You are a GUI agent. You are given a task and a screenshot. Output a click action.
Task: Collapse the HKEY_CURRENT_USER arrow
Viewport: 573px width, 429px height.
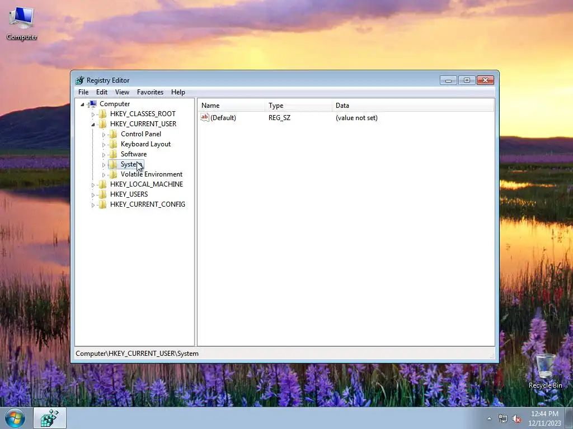[x=93, y=125]
